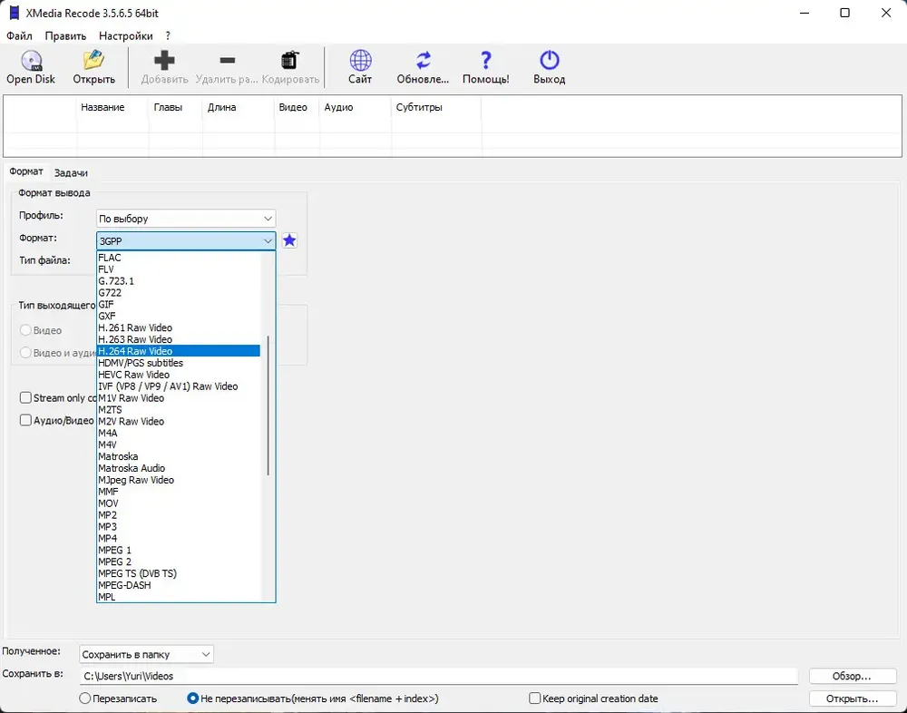Expand the Профиль dropdown

point(186,219)
